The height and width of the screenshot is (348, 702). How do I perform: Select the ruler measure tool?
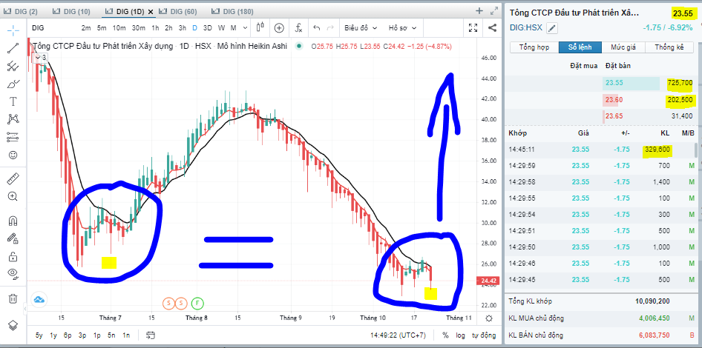click(13, 179)
